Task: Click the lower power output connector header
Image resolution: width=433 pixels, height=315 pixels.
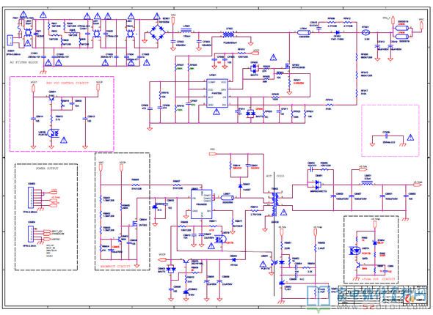Action: pos(30,233)
